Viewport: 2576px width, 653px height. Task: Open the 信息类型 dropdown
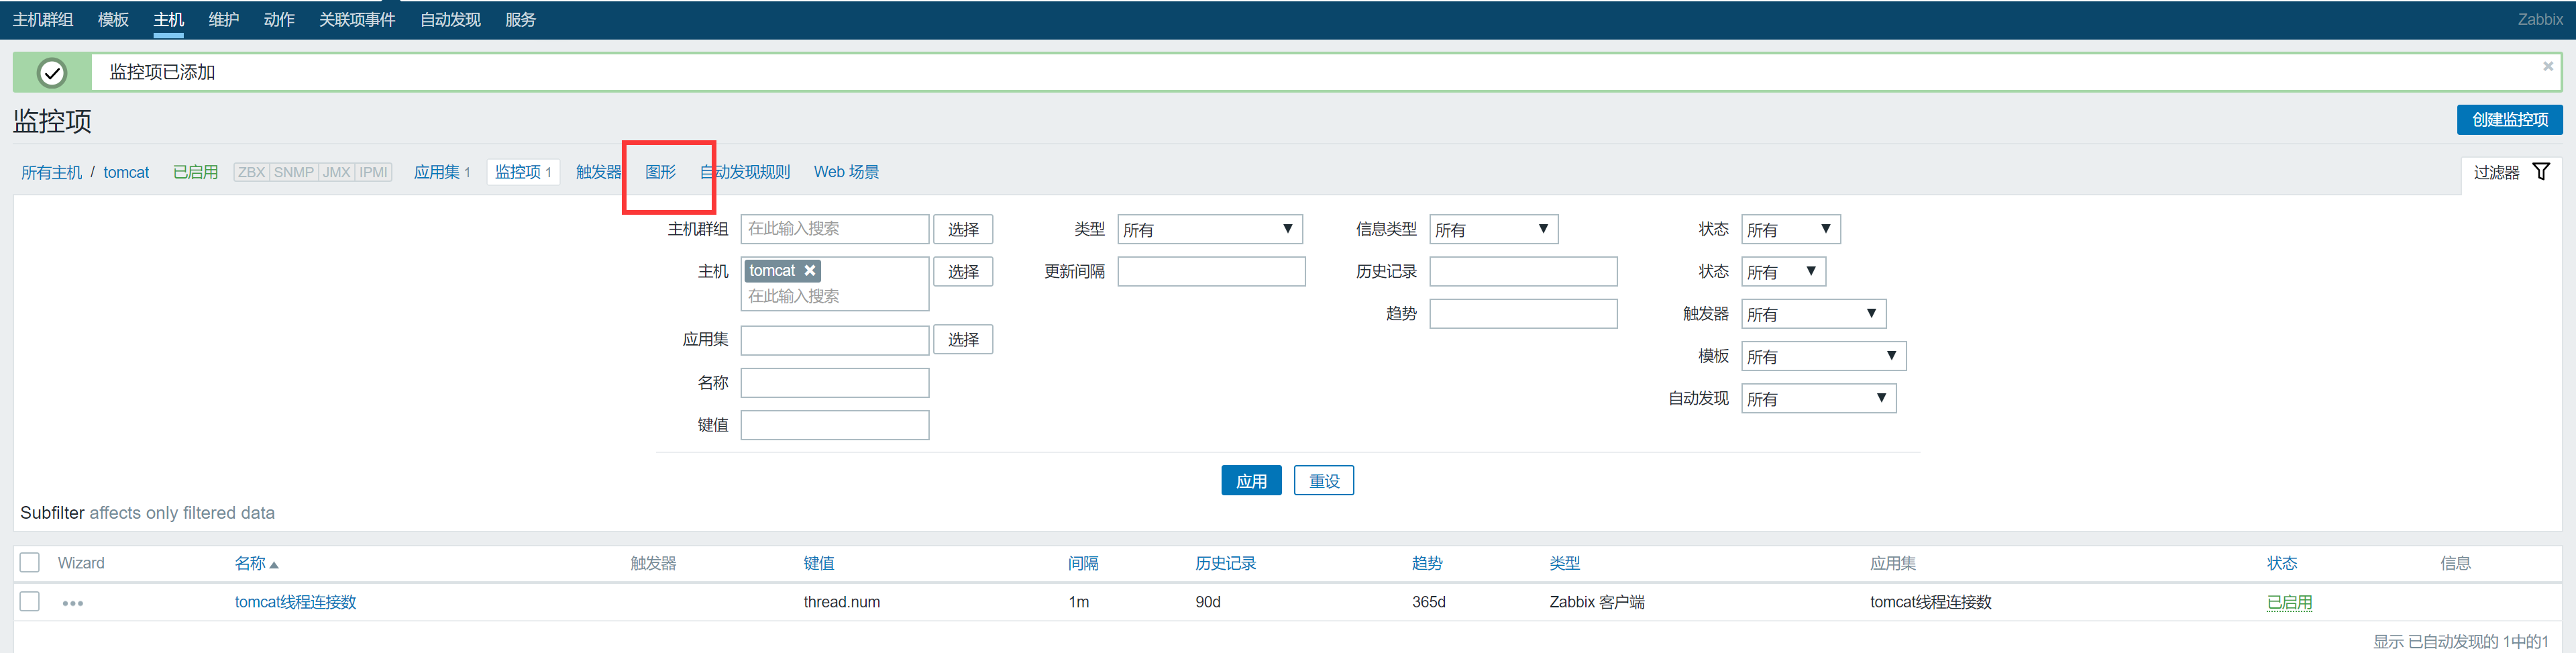[x=1493, y=230]
